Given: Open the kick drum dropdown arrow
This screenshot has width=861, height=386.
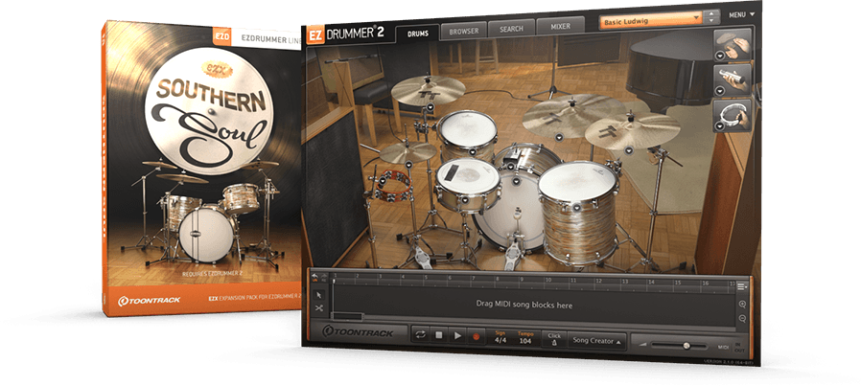Looking at the screenshot, I should pos(517,180).
